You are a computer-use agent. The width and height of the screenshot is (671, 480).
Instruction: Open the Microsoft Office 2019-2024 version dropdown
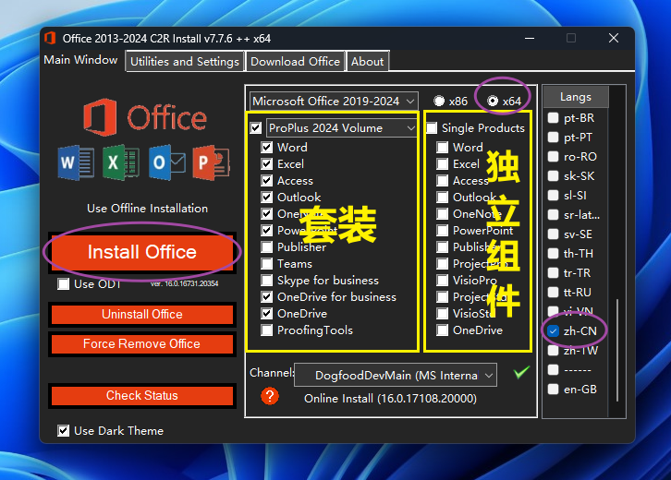click(x=334, y=102)
